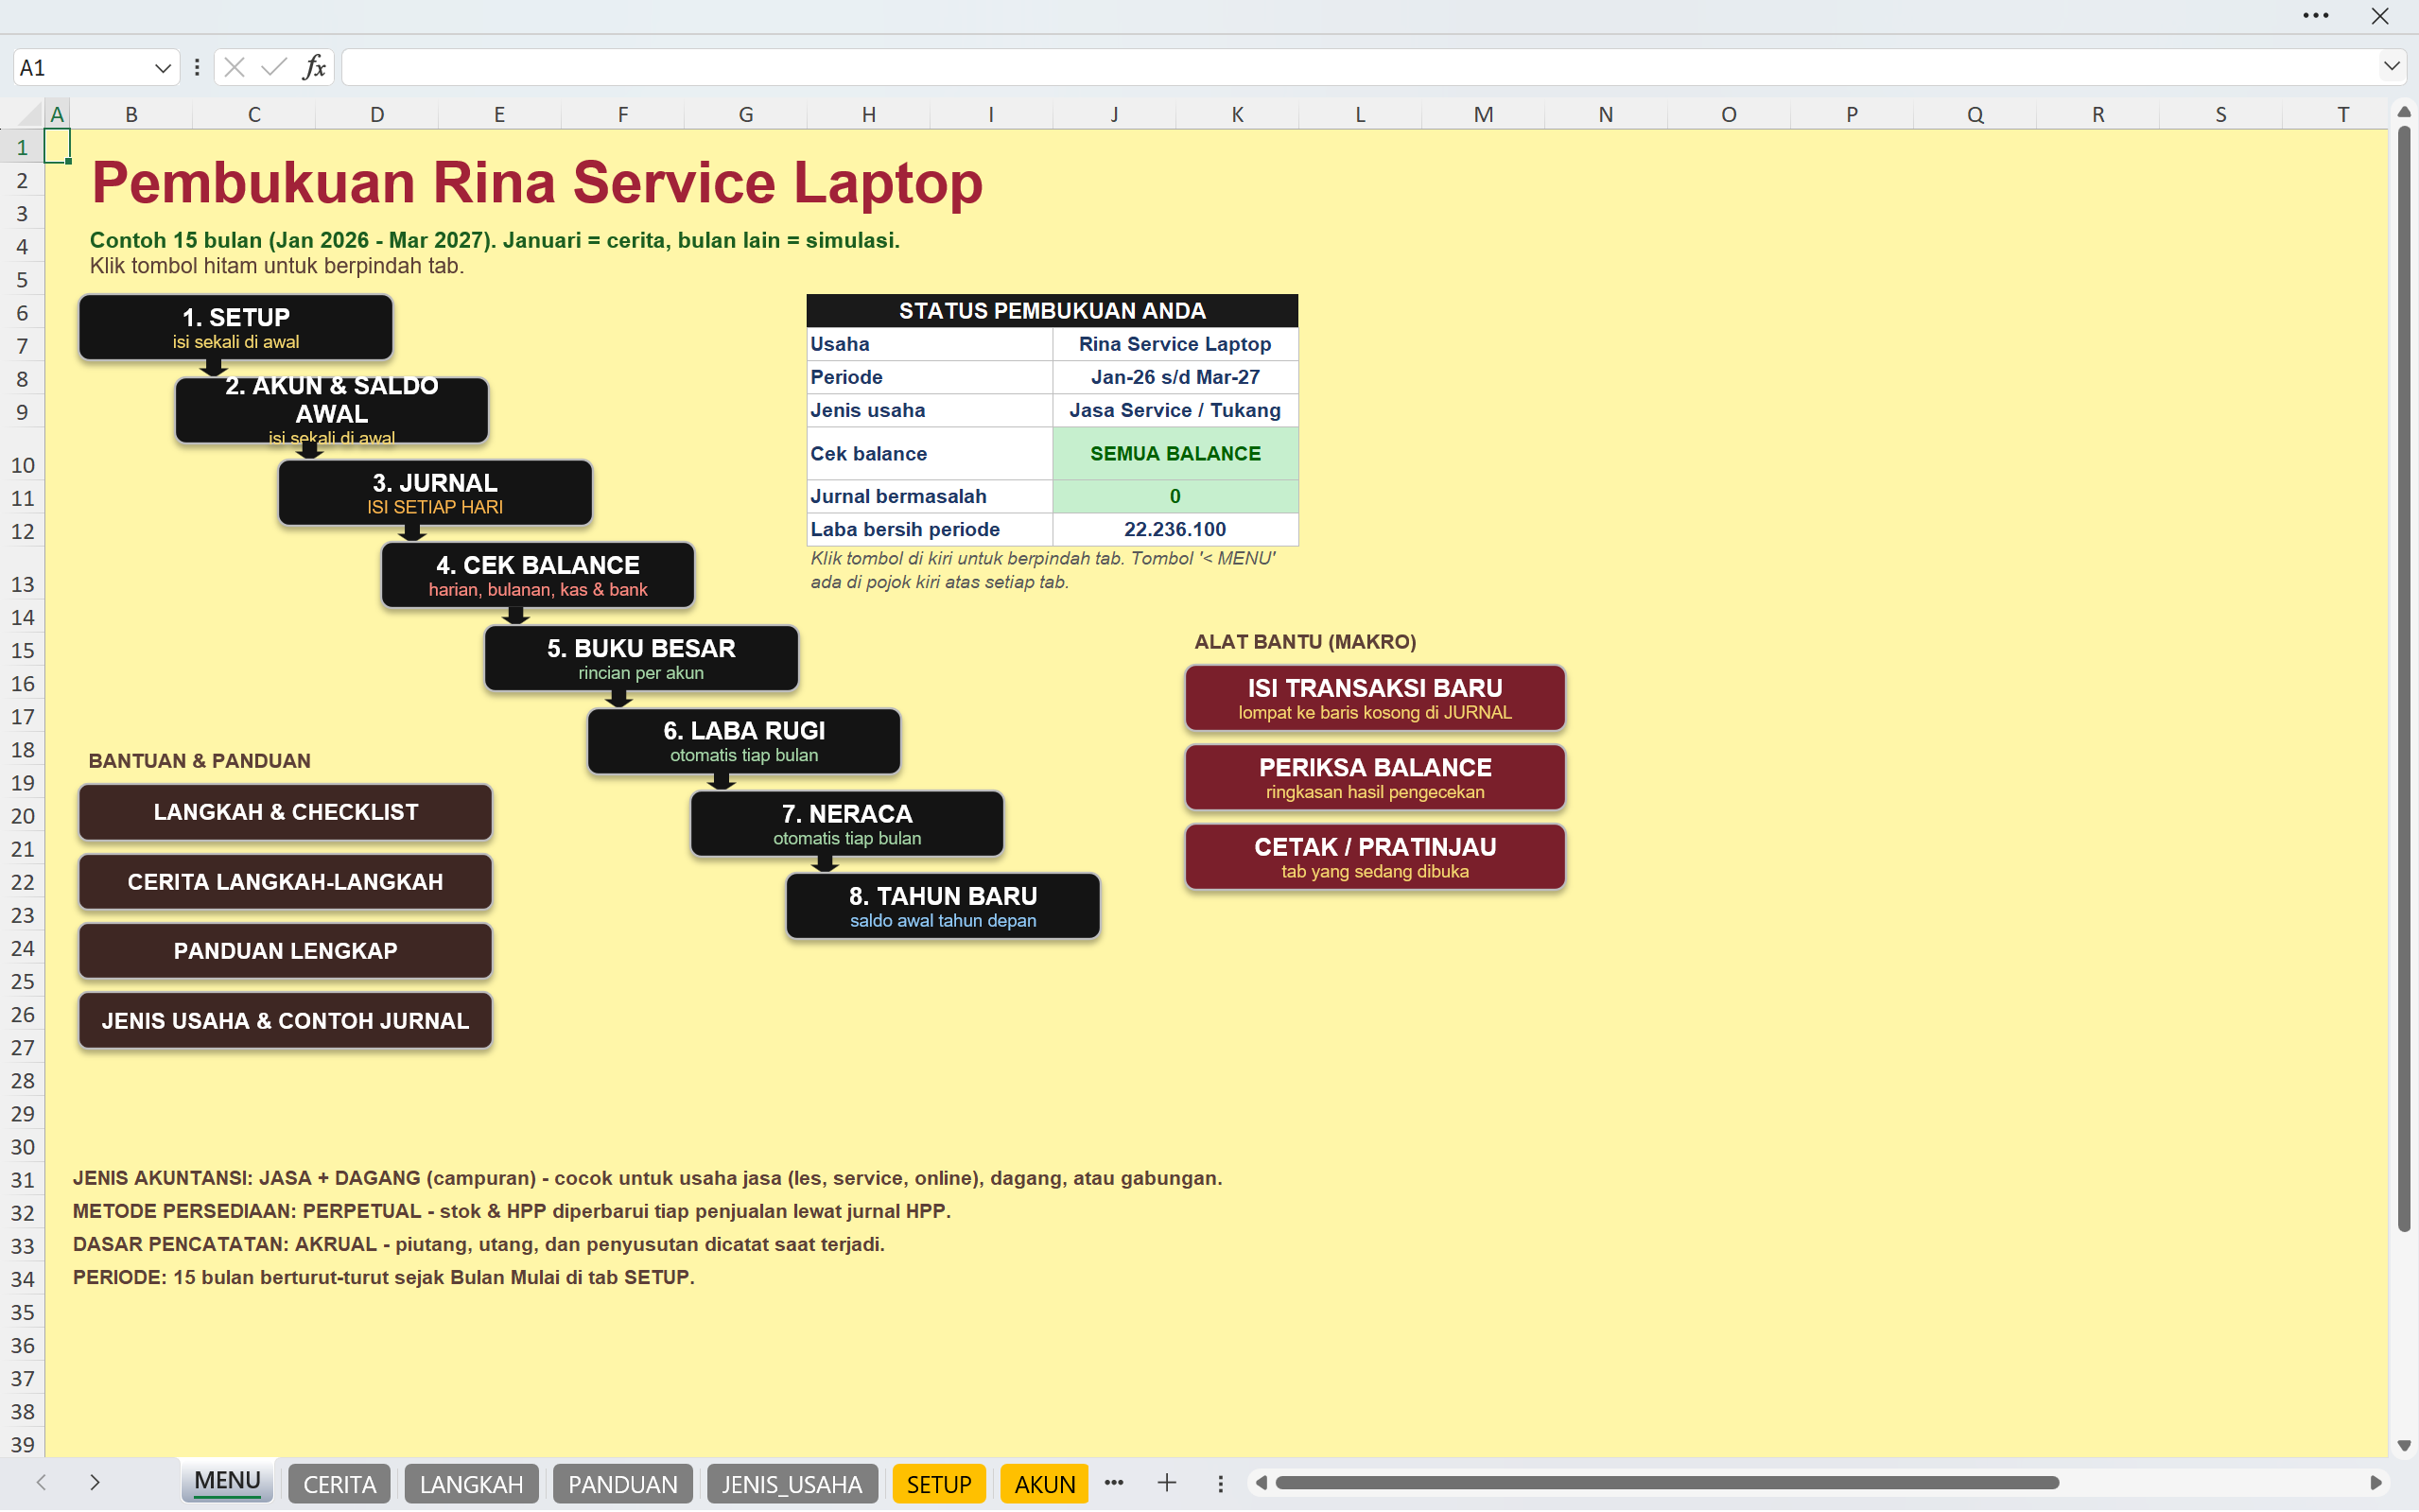Screen dimensions: 2419x1512
Task: Click next sheet navigation arrow
Action: 95,1483
